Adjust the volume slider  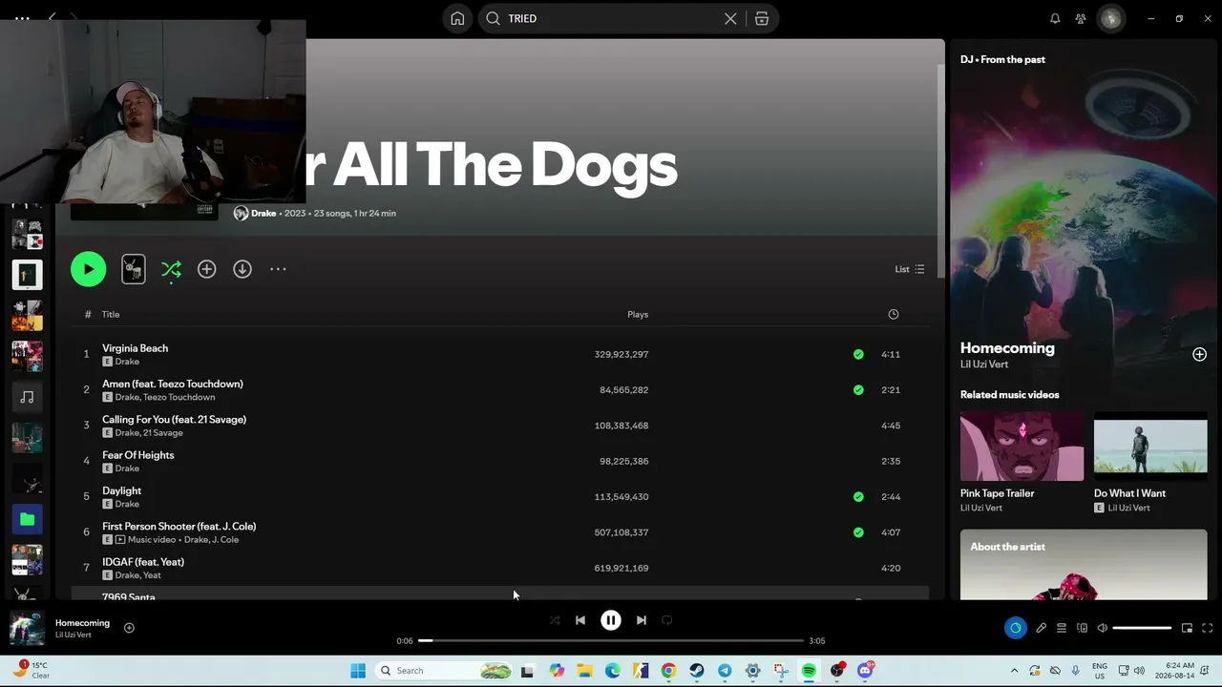pyautogui.click(x=1142, y=628)
